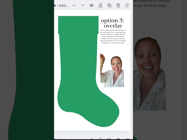Move page down with the down chevron

point(83,5)
